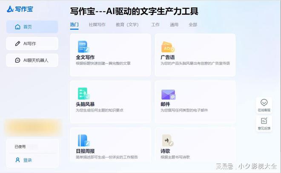Click the description 根据标题快速创建一篇完整的文章
Screen dimensions: 281x173
coord(103,63)
